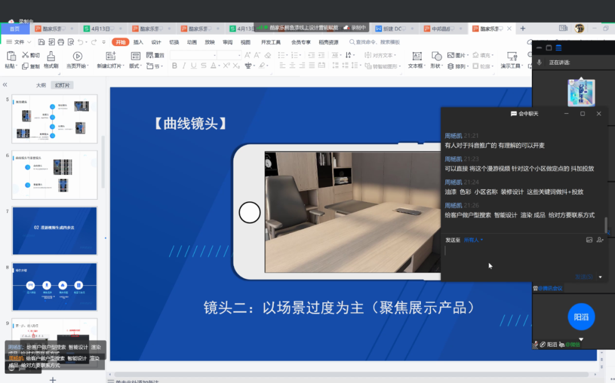615x383 pixels.
Task: Expand the Layout (版式) dropdown
Action: point(136,66)
